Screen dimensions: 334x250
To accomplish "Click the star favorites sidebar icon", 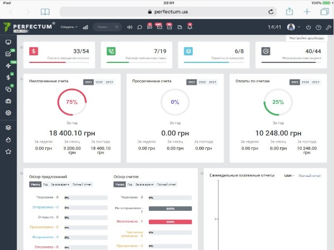I will (x=8, y=152).
